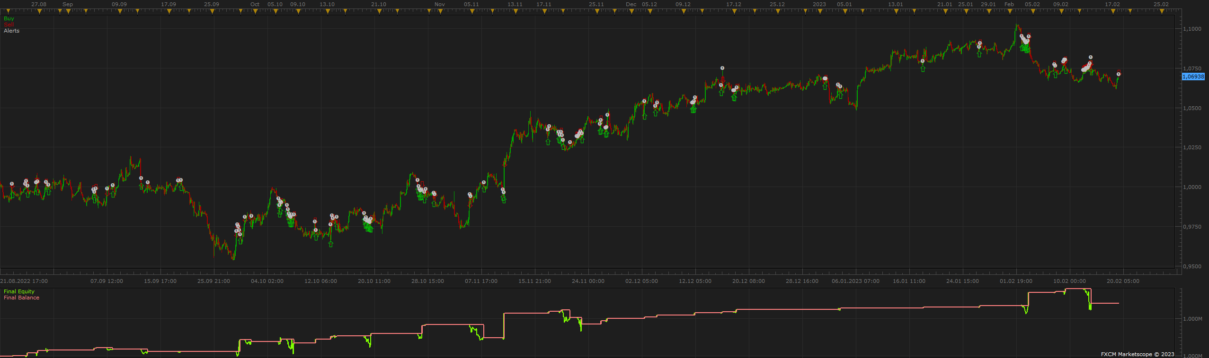The height and width of the screenshot is (358, 1209).
Task: Click bottom axis label 06.01.2023 07:00
Action: [x=855, y=281]
